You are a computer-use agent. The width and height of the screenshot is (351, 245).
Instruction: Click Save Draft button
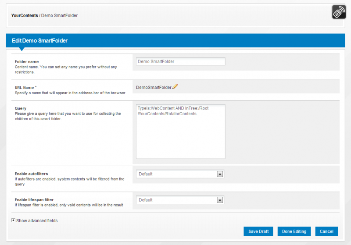click(258, 231)
